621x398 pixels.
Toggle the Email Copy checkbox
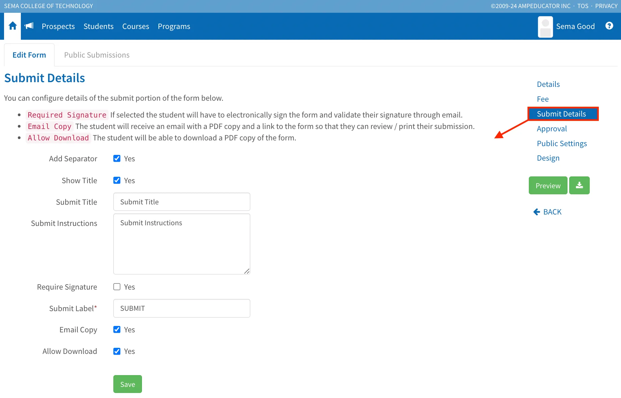117,329
